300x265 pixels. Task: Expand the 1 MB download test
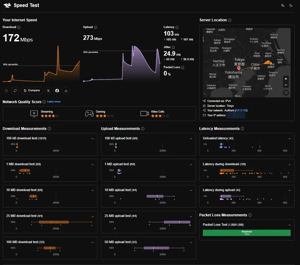(x=93, y=164)
